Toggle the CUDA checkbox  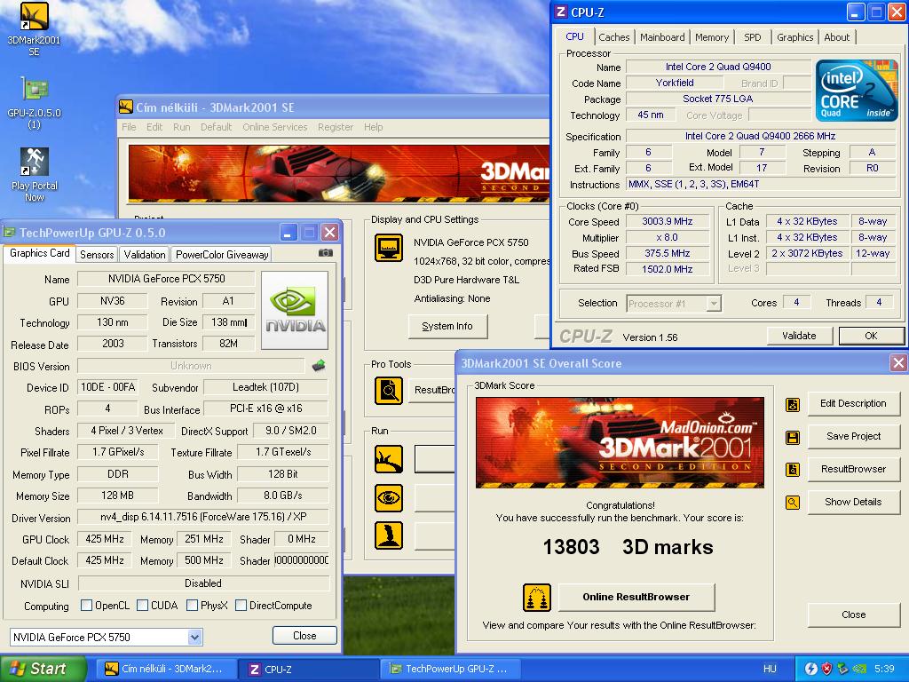pos(142,606)
